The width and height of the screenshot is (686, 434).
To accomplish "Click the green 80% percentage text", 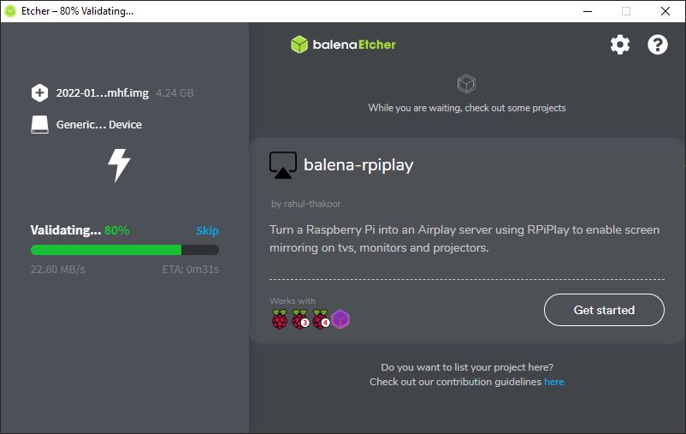I will pos(117,230).
